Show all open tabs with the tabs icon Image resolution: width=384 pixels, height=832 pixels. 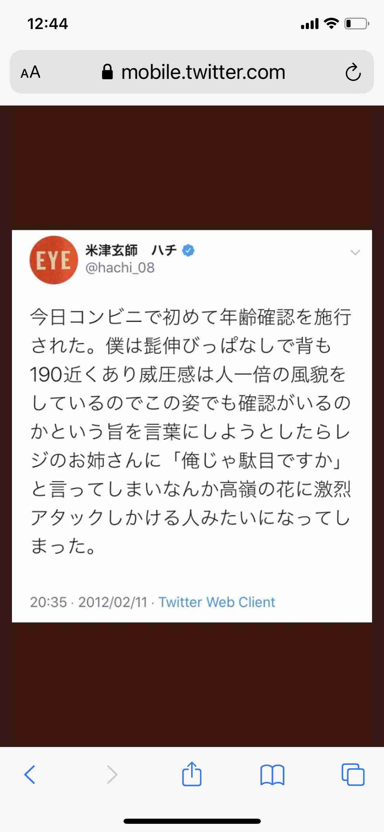click(x=353, y=774)
